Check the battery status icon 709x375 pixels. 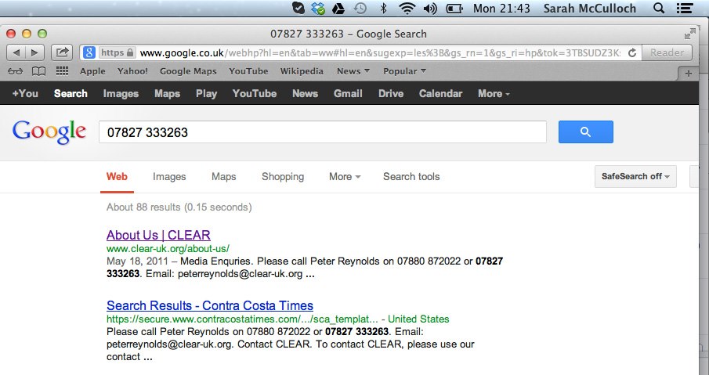pos(454,8)
